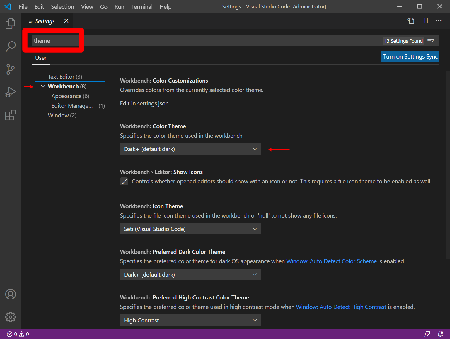
Task: Open the Extensions view
Action: 11,115
